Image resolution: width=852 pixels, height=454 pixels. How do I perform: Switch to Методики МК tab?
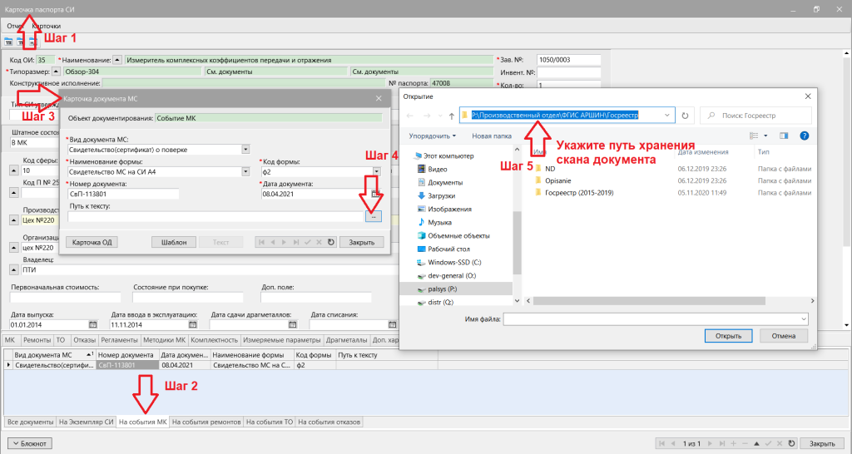click(165, 340)
